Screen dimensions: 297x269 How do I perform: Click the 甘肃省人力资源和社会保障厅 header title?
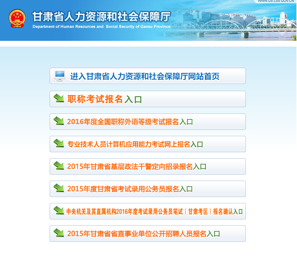[x=101, y=17]
